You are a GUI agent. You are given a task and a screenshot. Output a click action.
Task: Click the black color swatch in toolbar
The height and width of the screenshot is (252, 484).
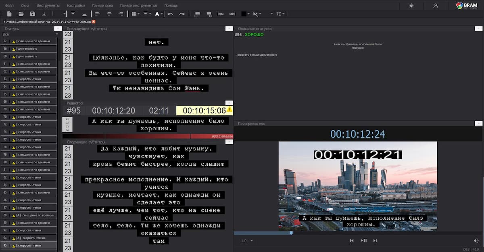(x=244, y=14)
